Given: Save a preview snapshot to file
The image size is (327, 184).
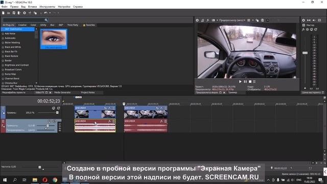Looking at the screenshot, I should (x=262, y=20).
